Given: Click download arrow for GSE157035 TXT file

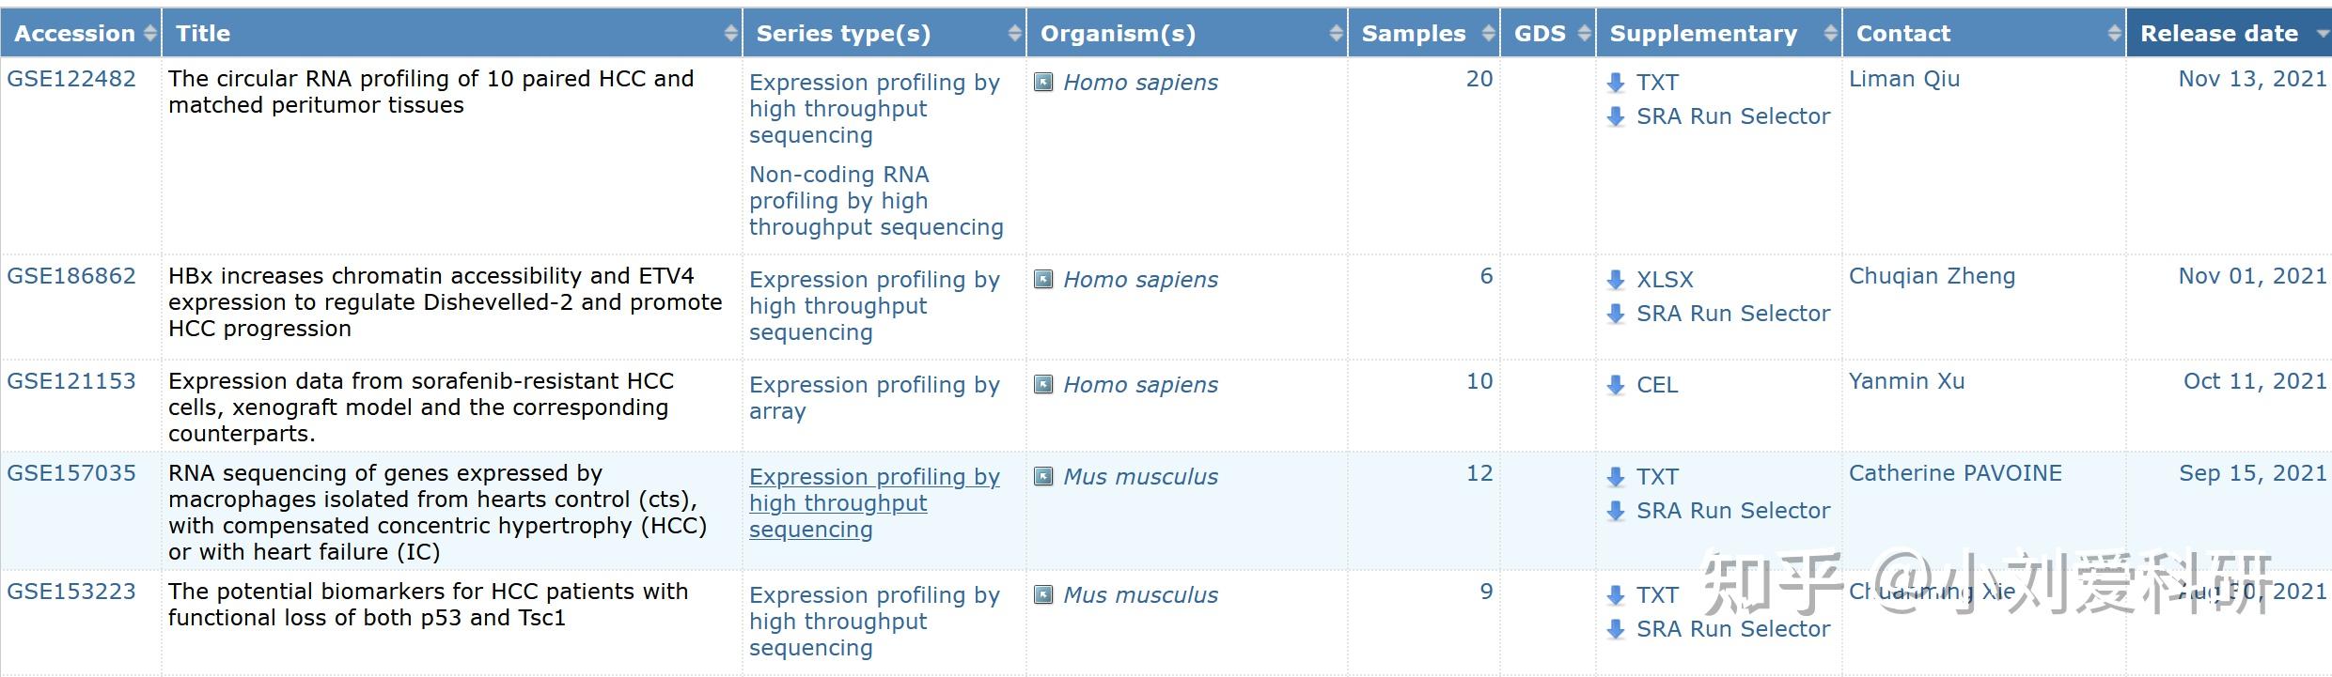Looking at the screenshot, I should (1616, 477).
